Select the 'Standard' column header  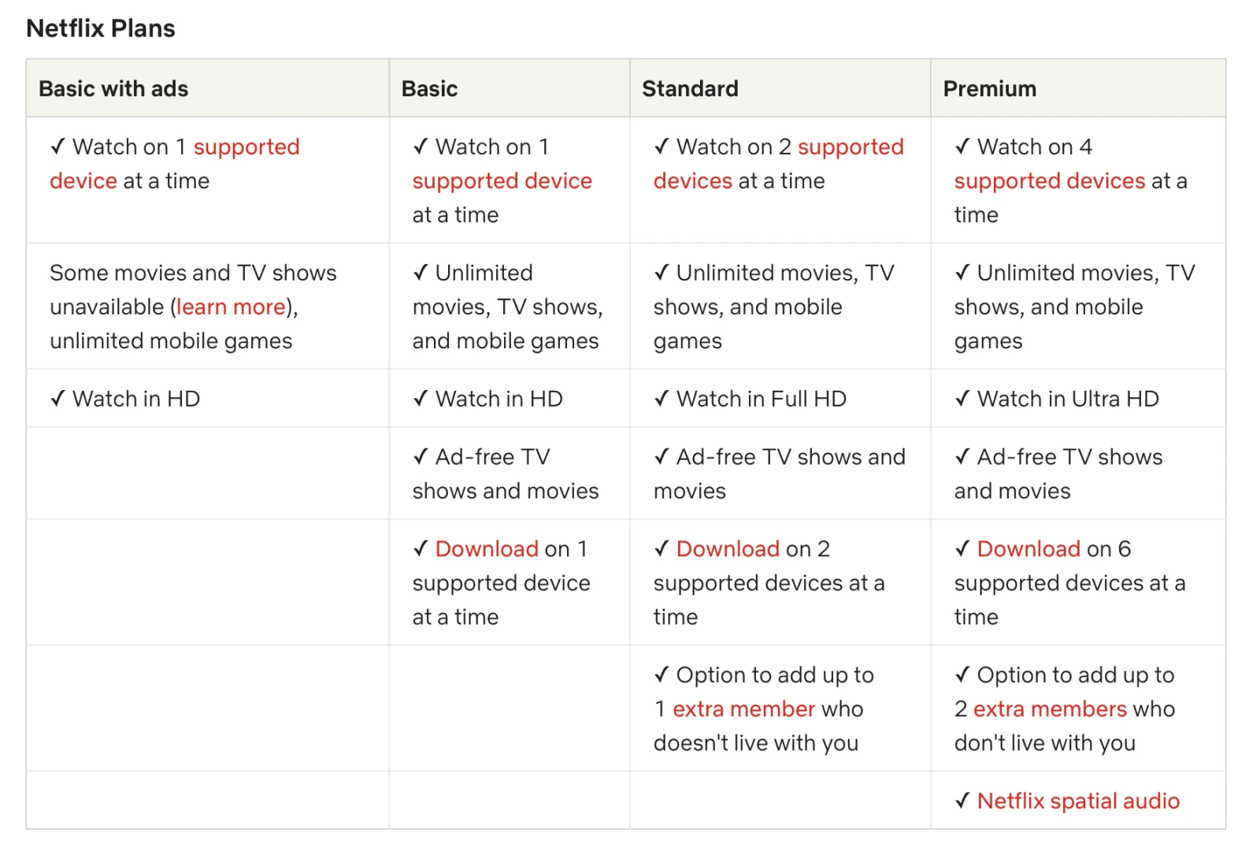pos(690,89)
